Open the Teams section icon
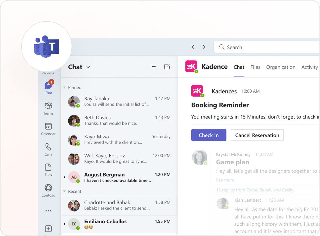The height and width of the screenshot is (236, 320). coord(48,108)
